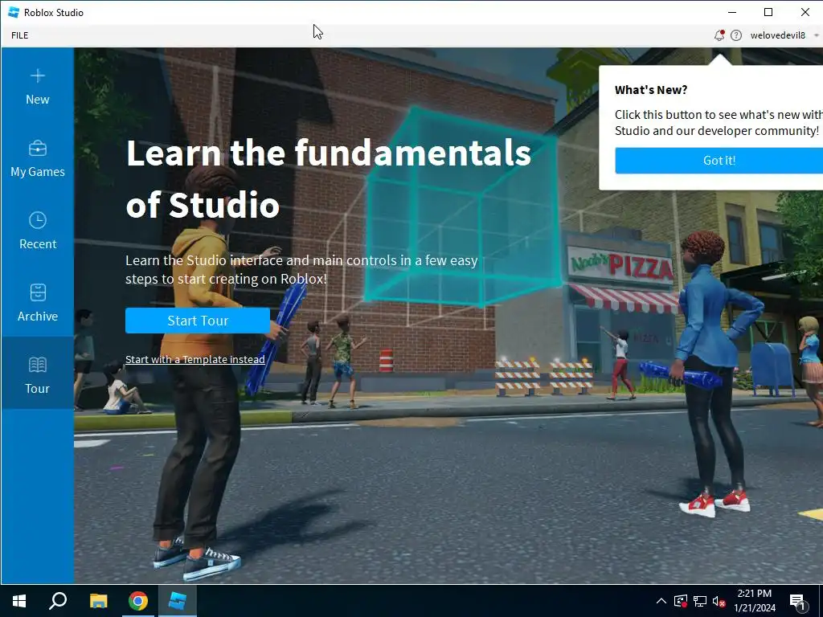Click the "What's New?" tooltip heading
The image size is (823, 617).
point(651,90)
